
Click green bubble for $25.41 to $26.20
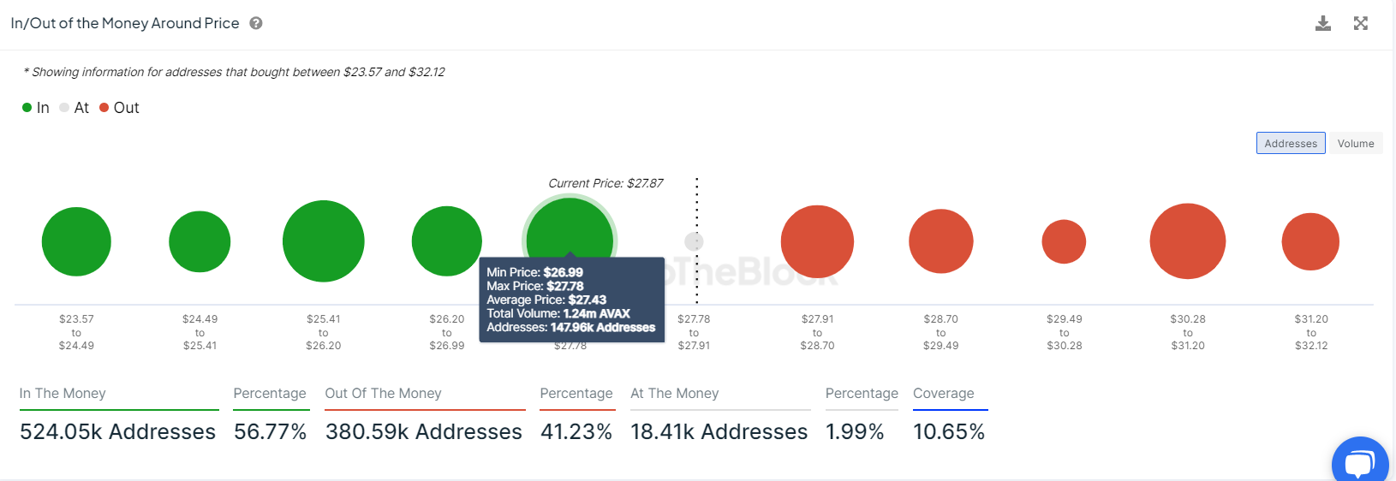(324, 241)
